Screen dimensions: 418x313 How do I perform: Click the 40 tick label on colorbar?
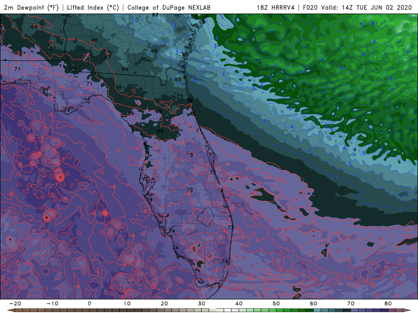pyautogui.click(x=239, y=304)
